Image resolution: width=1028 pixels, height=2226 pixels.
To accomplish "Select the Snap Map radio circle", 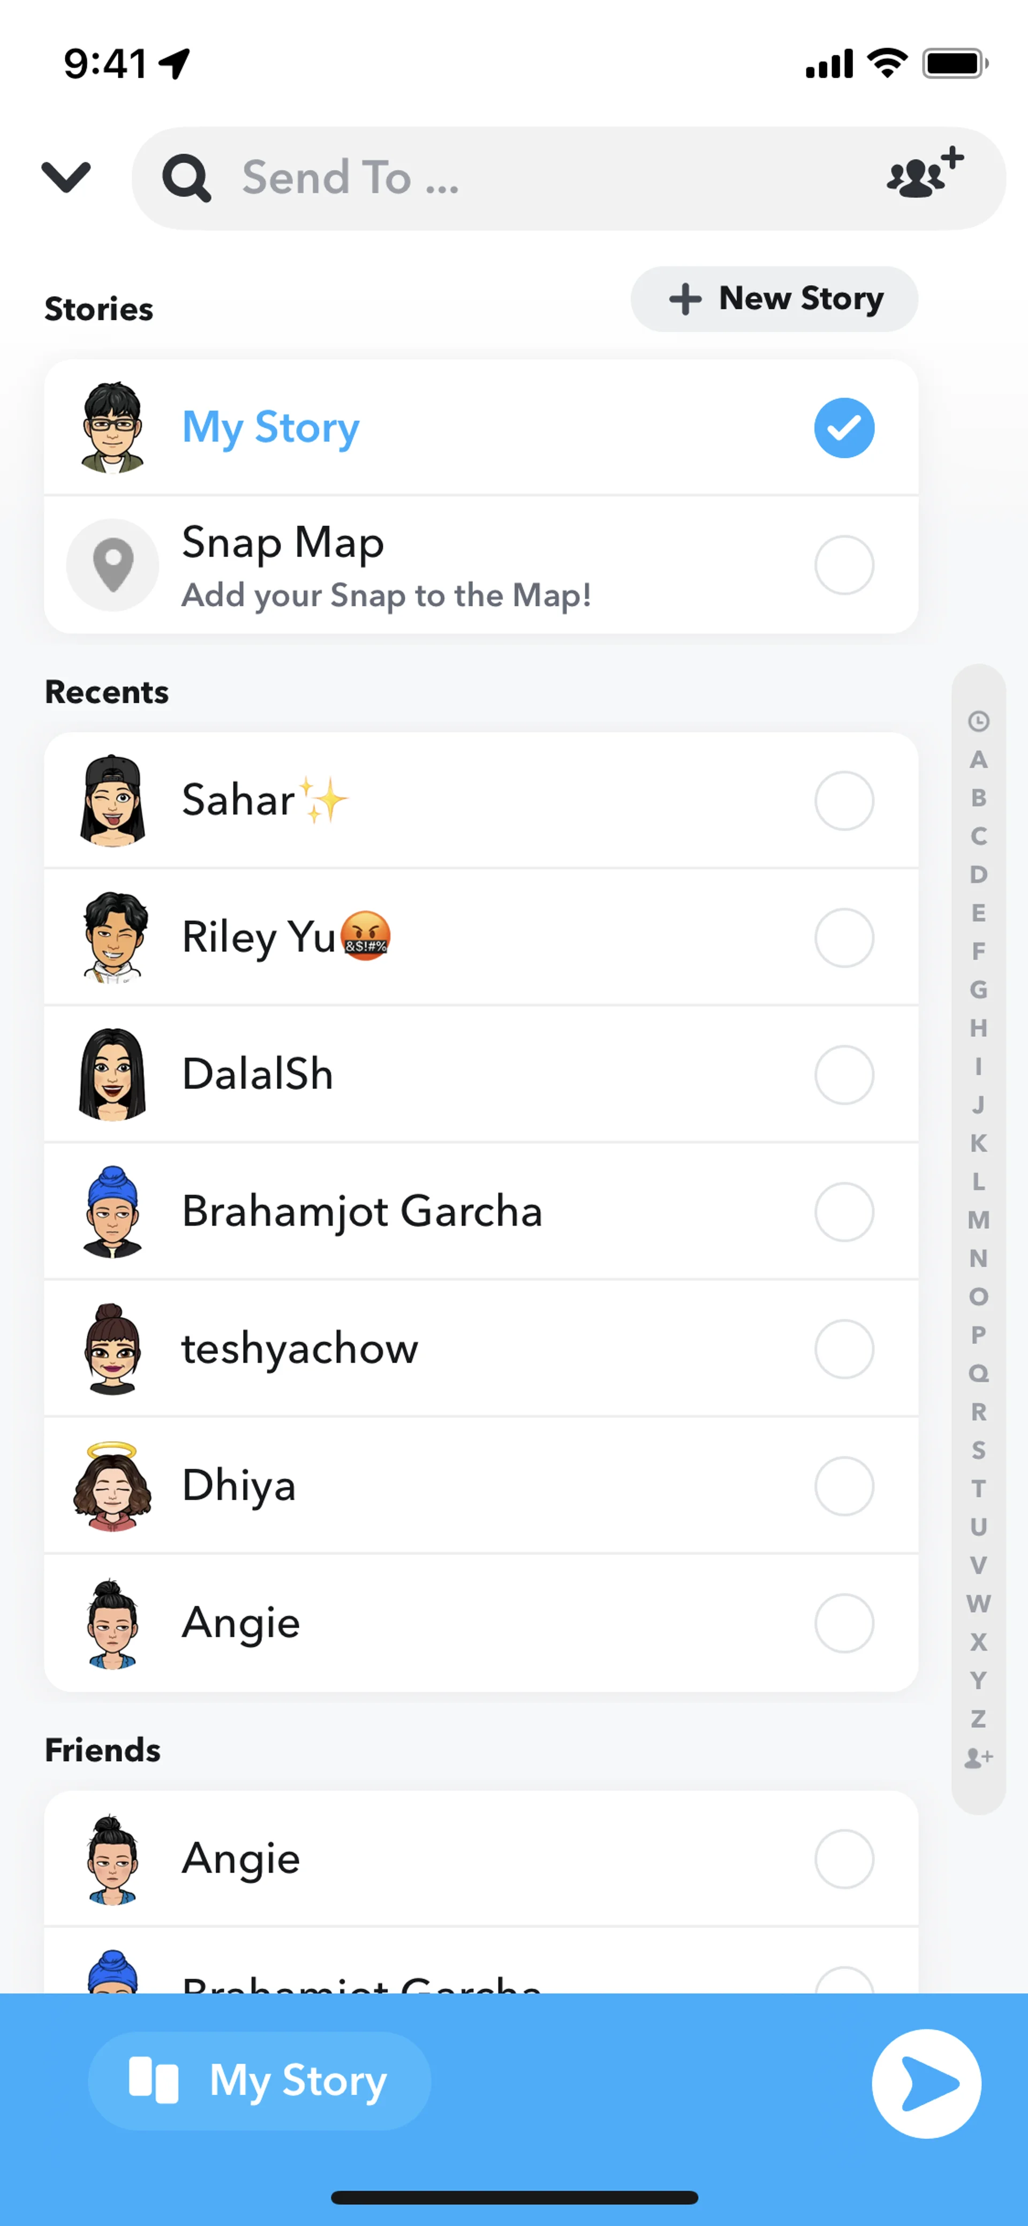I will [844, 565].
